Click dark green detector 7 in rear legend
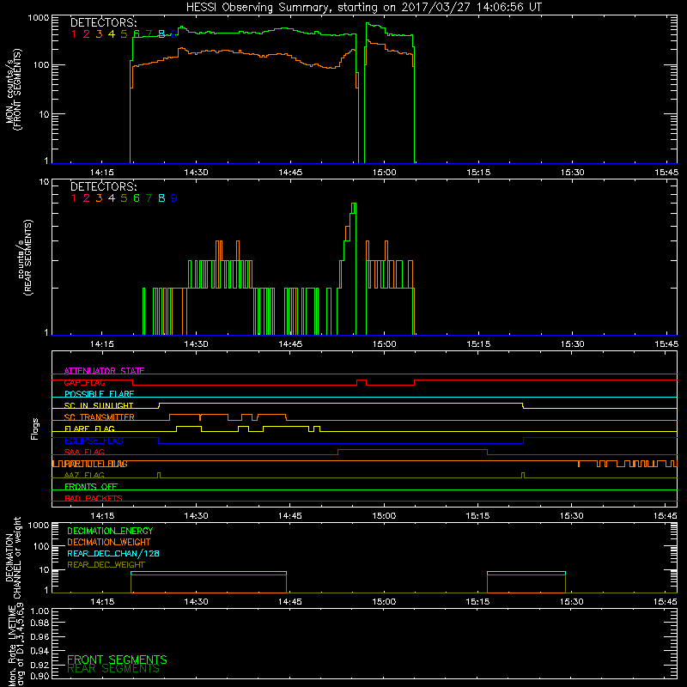Image resolution: width=687 pixels, height=687 pixels. pos(149,198)
